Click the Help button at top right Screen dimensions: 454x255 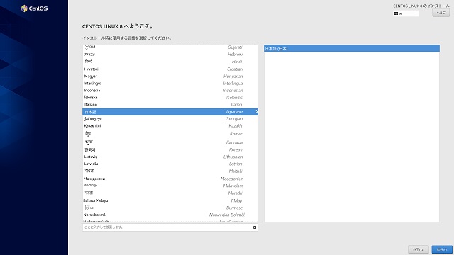click(441, 13)
